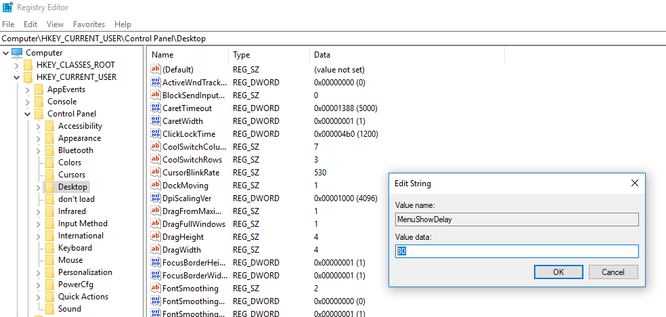Click the AppEvents folder icon
The height and width of the screenshot is (317, 666).
39,89
